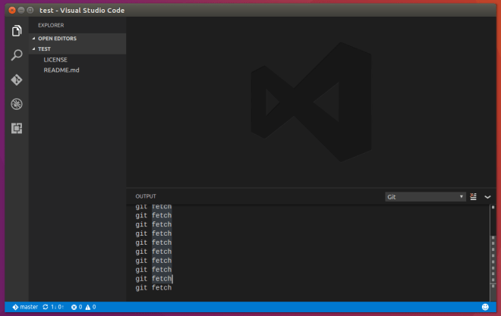Open the Explorer view in activity bar
Screen dimensions: 501x316
(17, 31)
